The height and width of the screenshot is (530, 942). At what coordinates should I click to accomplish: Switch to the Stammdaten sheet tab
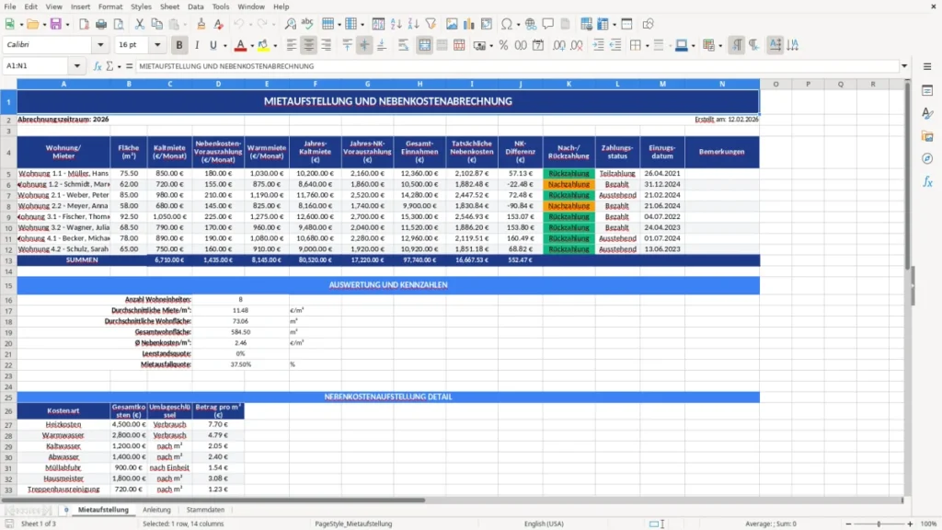click(205, 510)
